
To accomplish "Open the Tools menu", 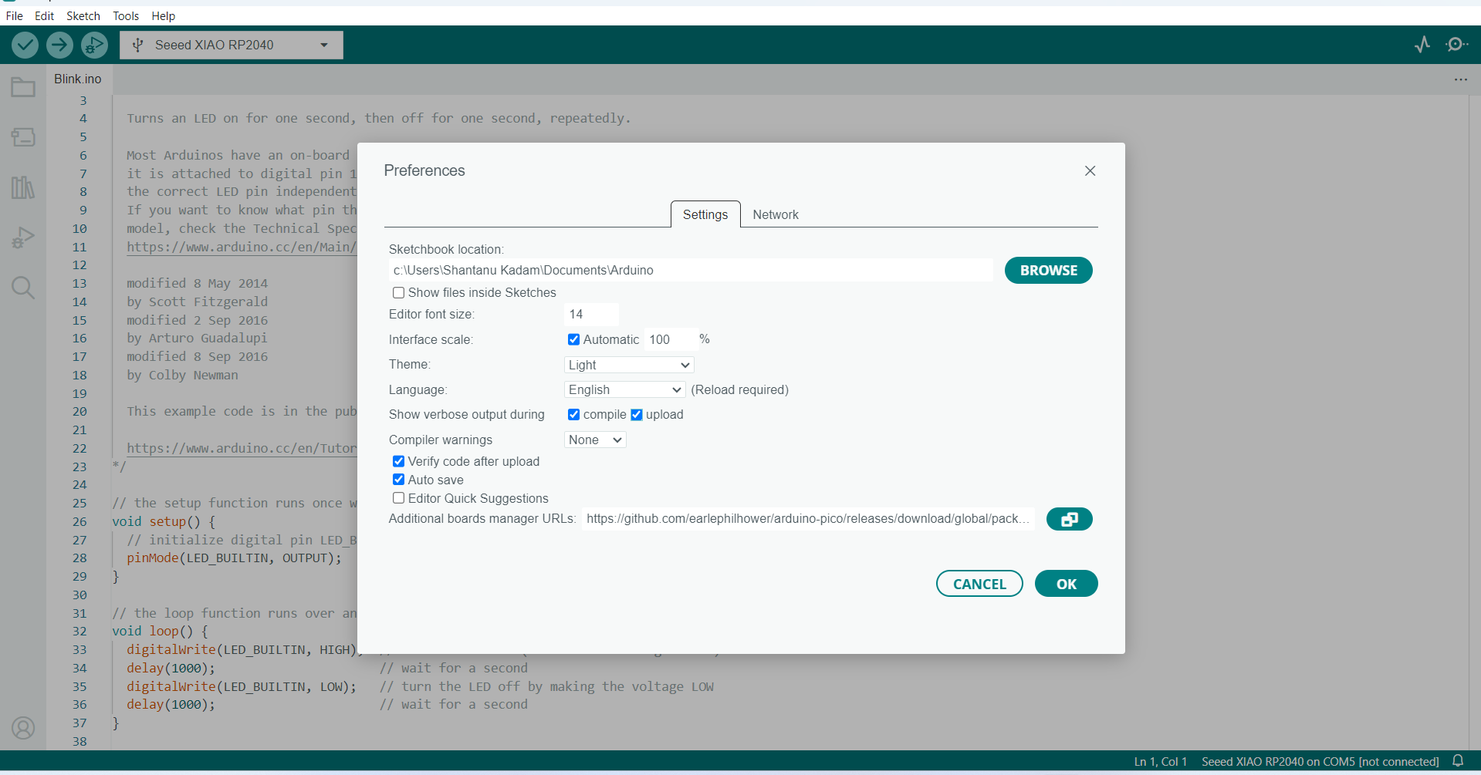I will point(126,15).
